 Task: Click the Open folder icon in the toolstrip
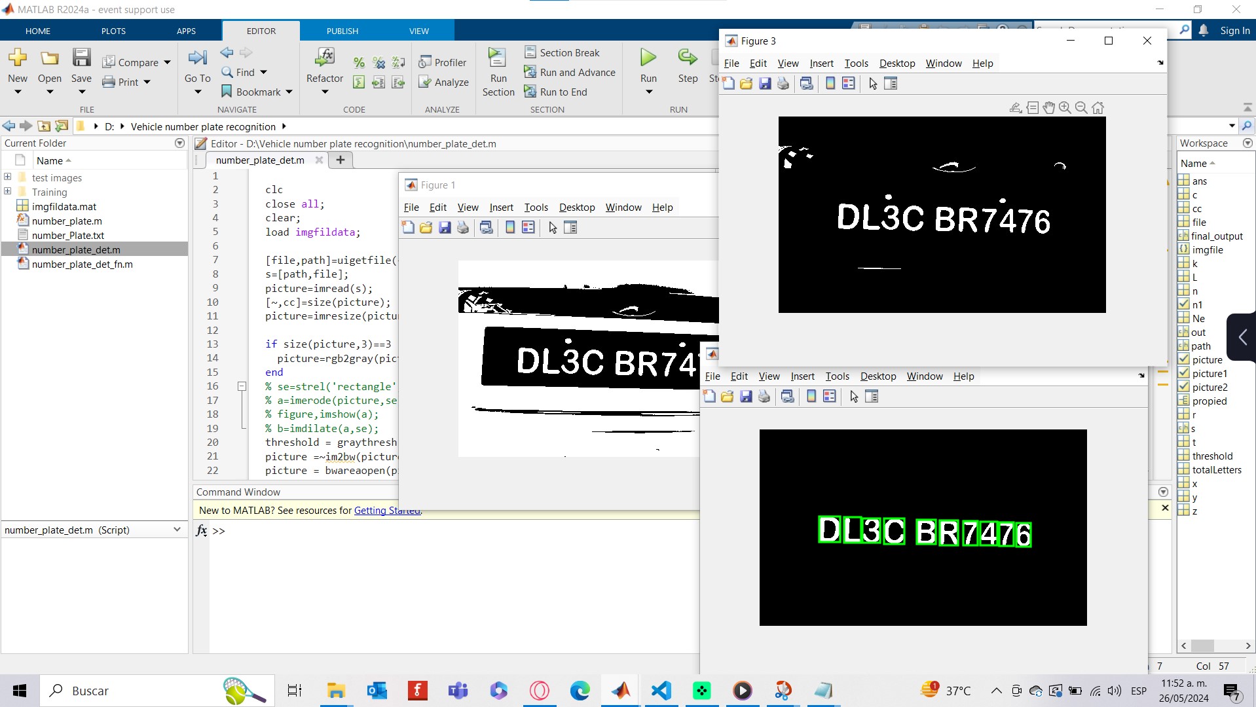[x=50, y=58]
